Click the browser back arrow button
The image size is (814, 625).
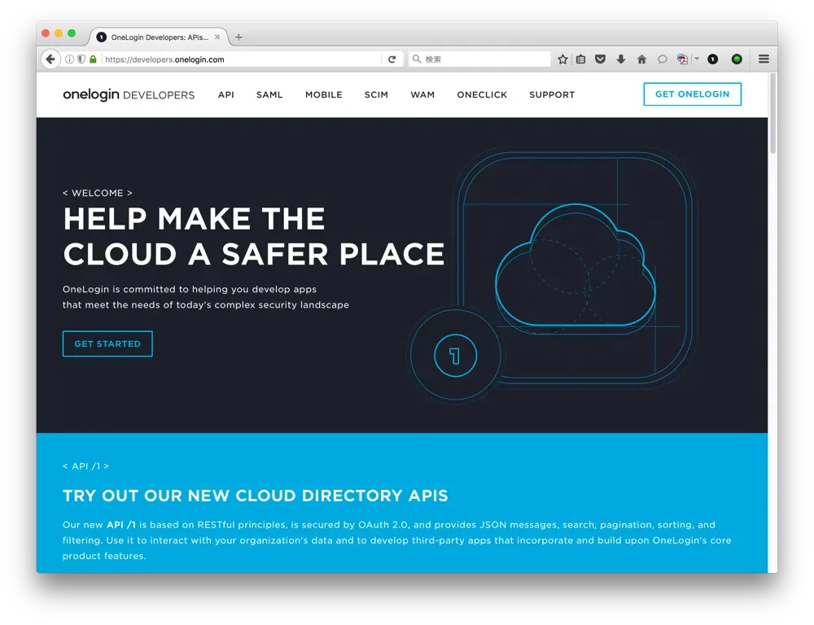point(50,59)
